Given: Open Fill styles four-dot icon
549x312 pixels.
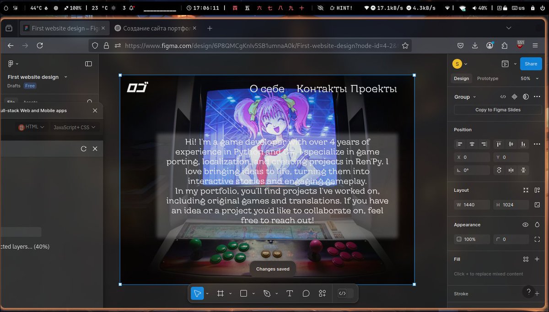Looking at the screenshot, I should 526,259.
